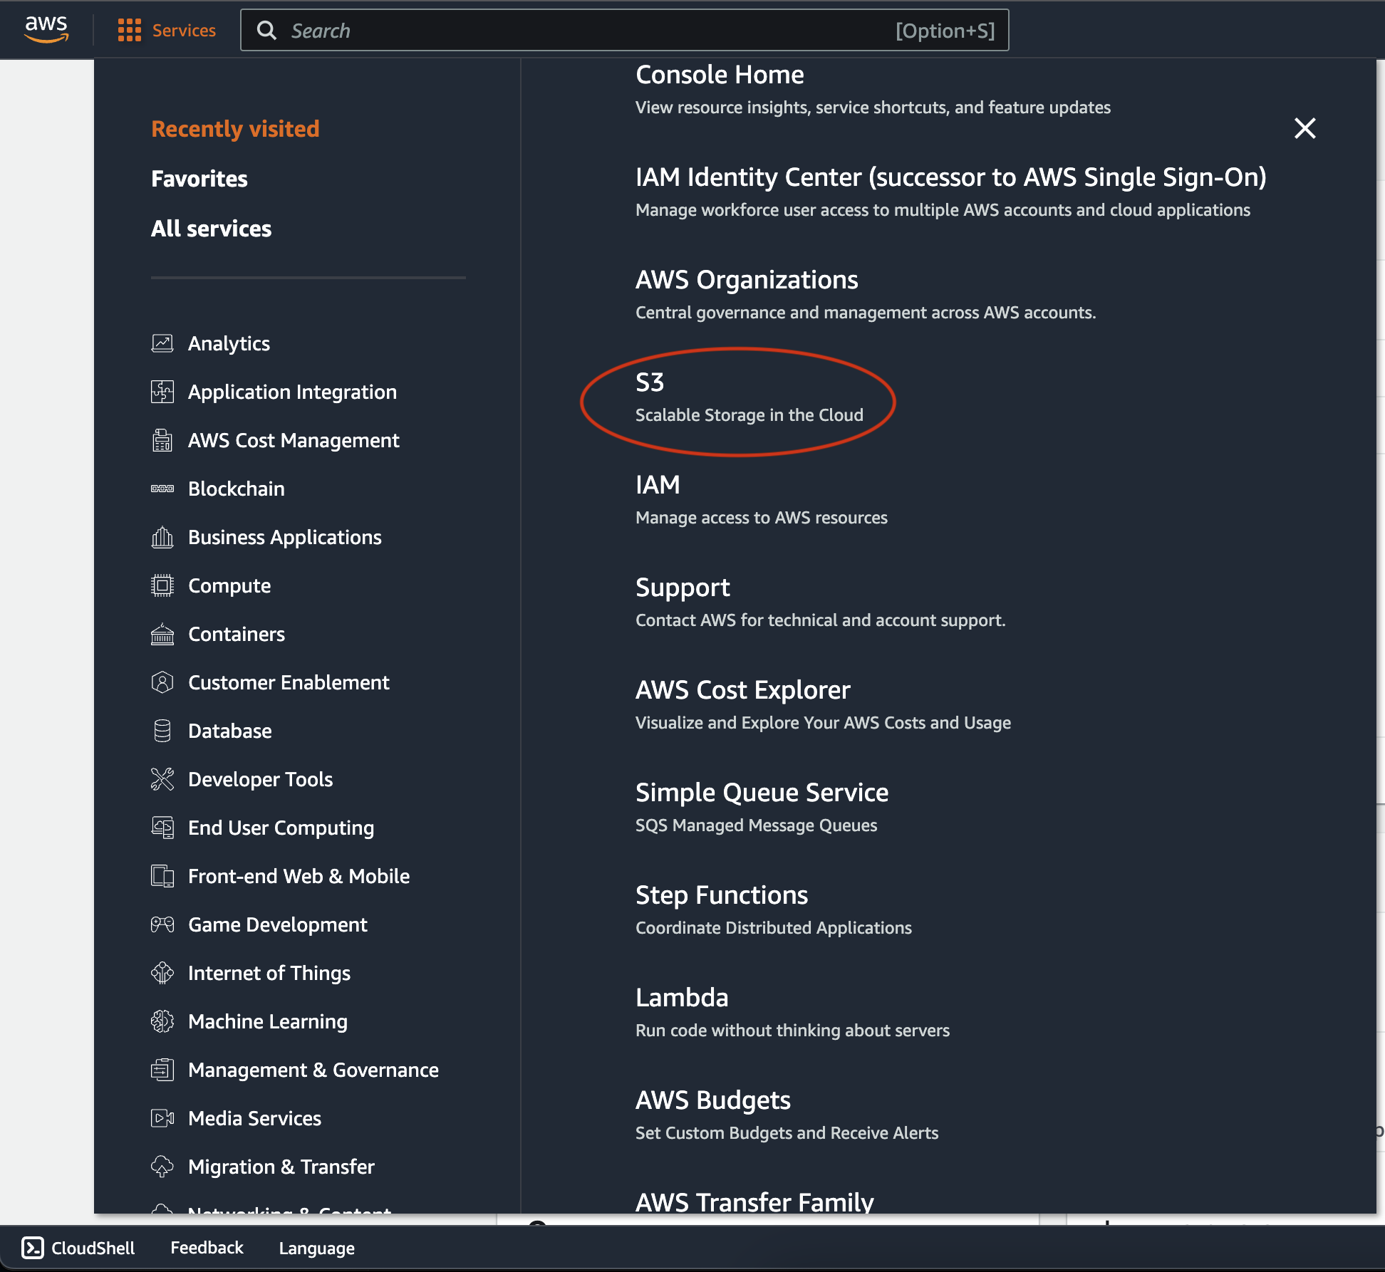Click the Customer Enablement icon
Screen dimensions: 1385x1272
coord(162,682)
